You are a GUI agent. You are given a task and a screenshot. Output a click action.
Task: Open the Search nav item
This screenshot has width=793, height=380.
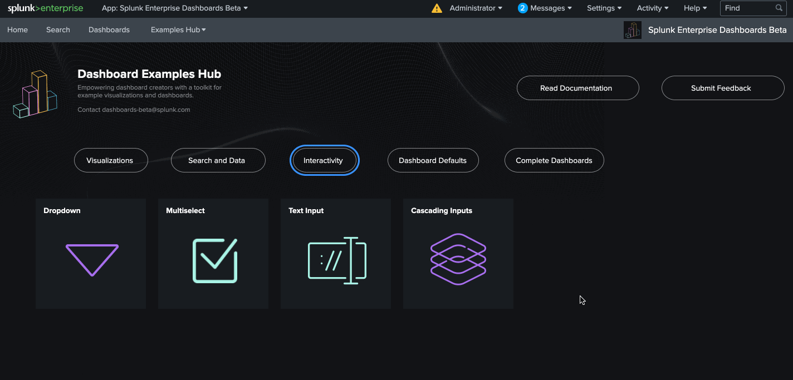coord(58,30)
